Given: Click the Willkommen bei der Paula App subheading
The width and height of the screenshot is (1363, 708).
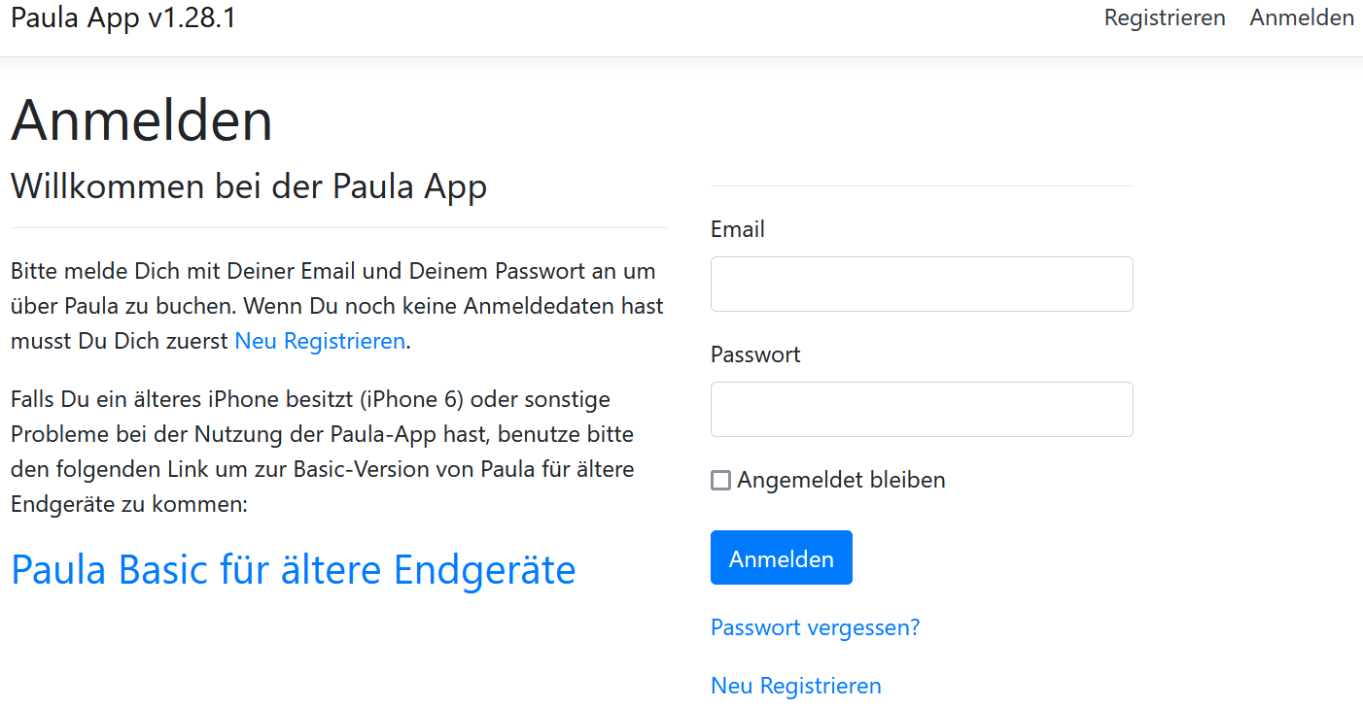Looking at the screenshot, I should tap(248, 185).
